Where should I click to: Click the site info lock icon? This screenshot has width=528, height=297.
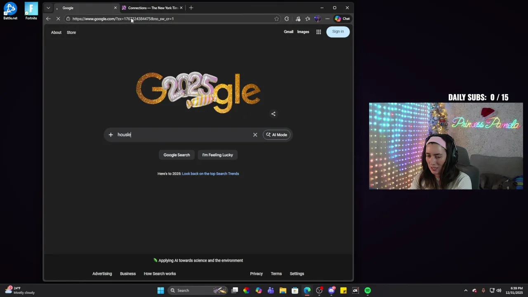[68, 19]
